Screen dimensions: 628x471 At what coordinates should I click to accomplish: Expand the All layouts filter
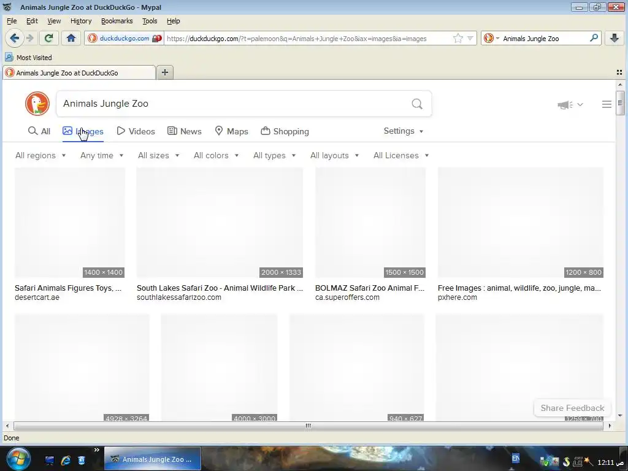(334, 155)
